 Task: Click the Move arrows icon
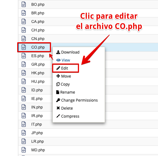click(58, 76)
